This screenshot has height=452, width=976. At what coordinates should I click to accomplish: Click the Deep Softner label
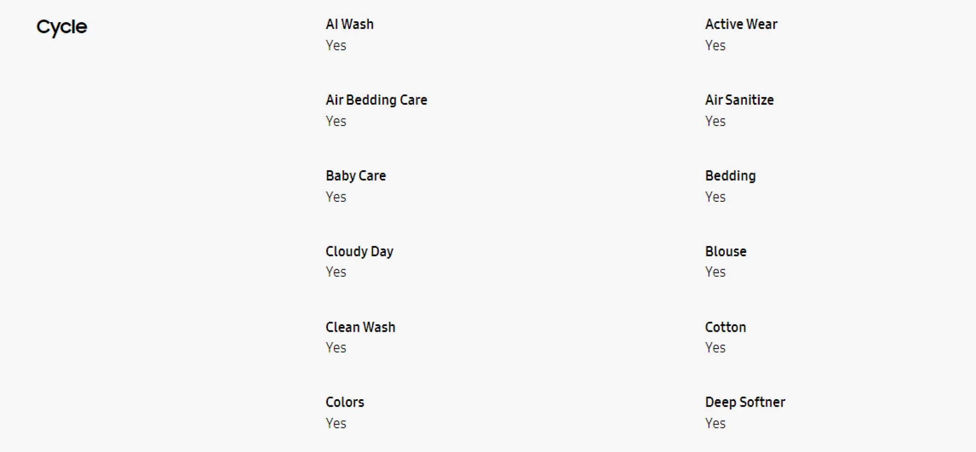(745, 402)
